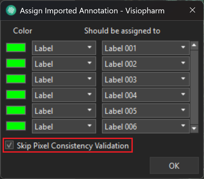Click the green color swatch beside Label 002
Viewport: 204px width, 179px height.
coord(16,63)
